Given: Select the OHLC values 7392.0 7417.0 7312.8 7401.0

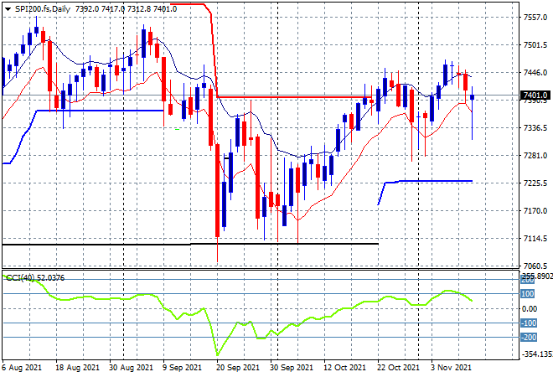Looking at the screenshot, I should click(126, 9).
